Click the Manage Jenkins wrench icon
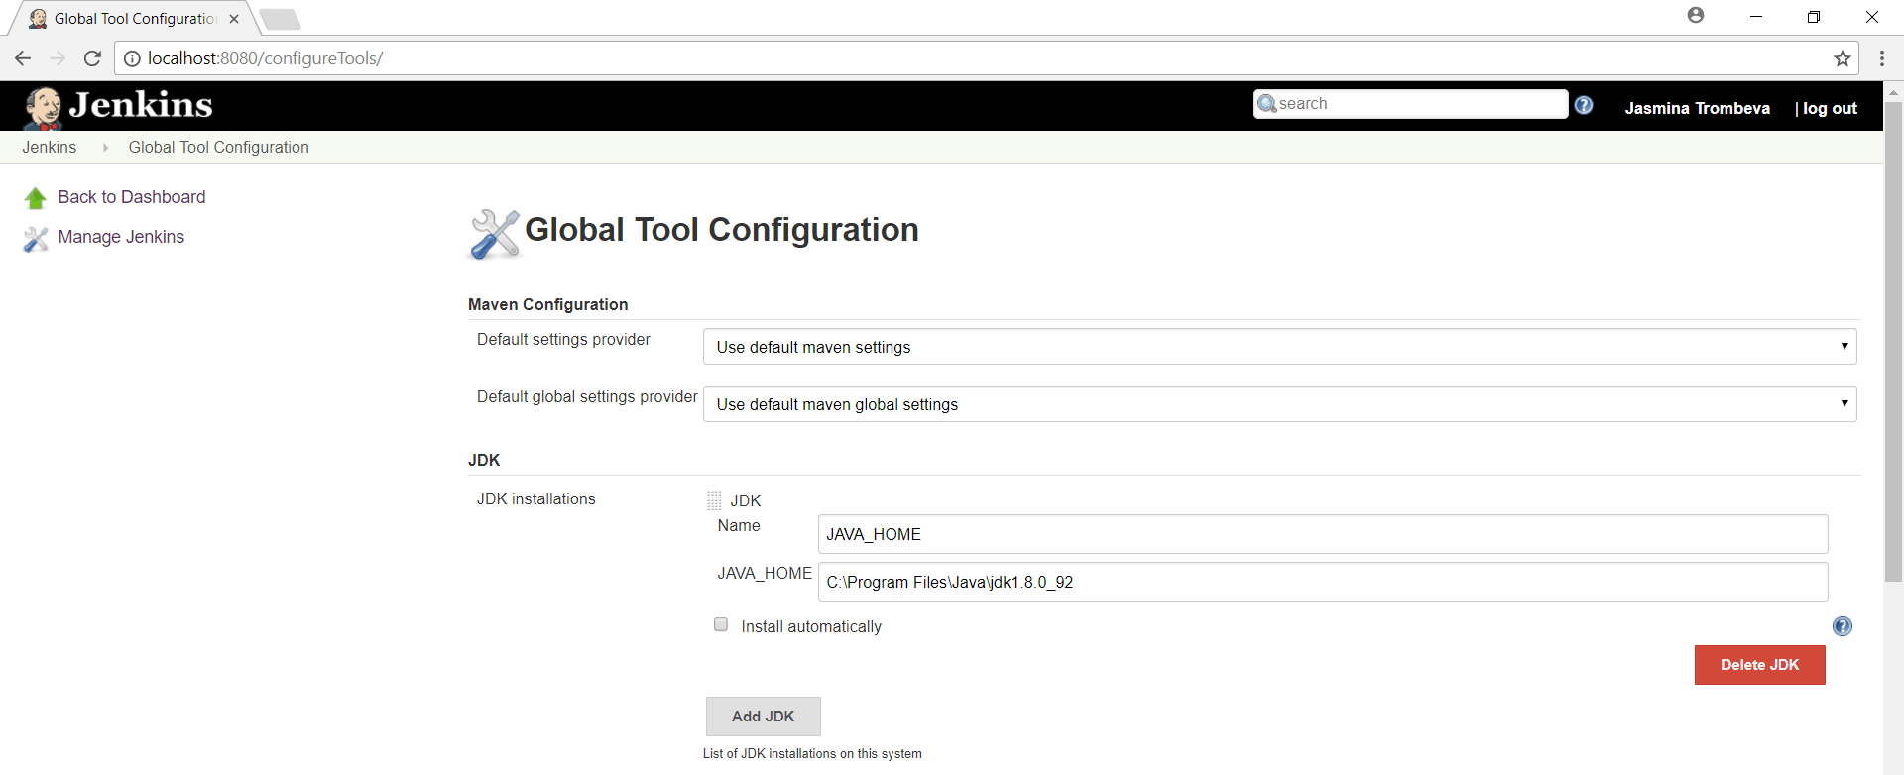Screen dimensions: 1904x775 pos(36,239)
